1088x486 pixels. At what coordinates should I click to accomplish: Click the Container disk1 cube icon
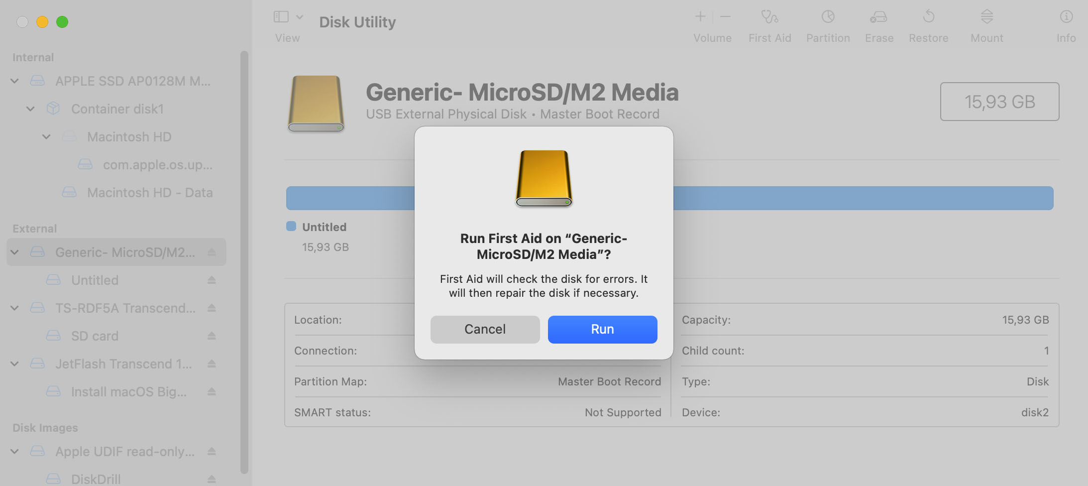(53, 109)
